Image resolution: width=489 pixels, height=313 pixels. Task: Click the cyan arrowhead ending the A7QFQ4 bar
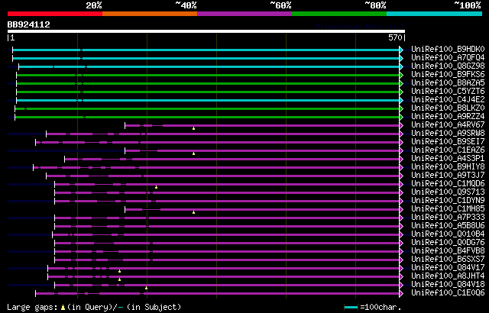pyautogui.click(x=401, y=58)
